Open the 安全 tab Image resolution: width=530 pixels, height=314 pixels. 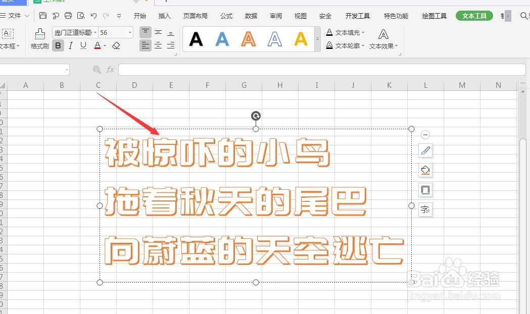(x=325, y=16)
